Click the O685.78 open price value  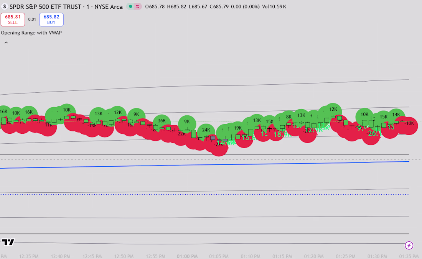(155, 7)
